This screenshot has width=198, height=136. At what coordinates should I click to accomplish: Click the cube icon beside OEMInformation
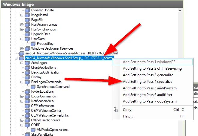click(x=27, y=106)
